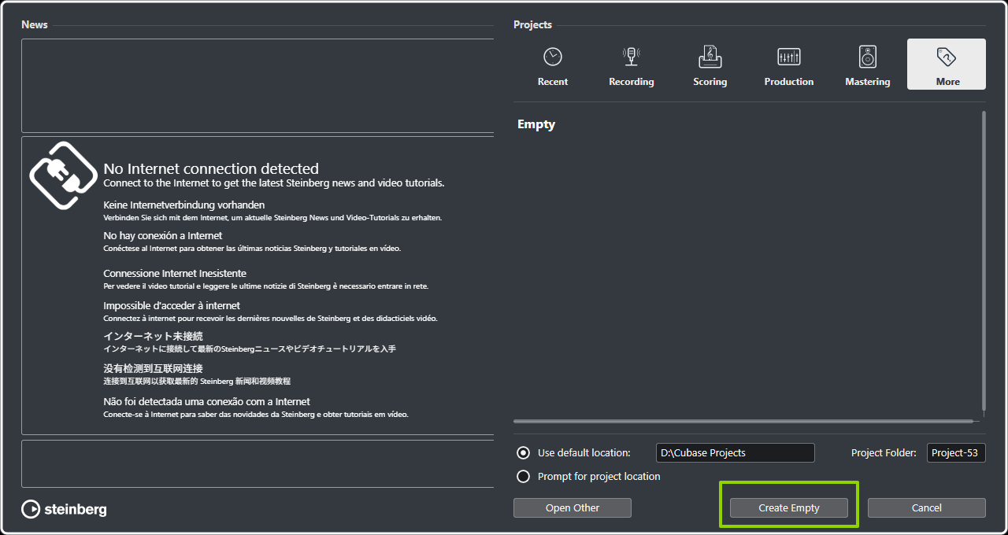Open the Mastering speaker icon

867,57
